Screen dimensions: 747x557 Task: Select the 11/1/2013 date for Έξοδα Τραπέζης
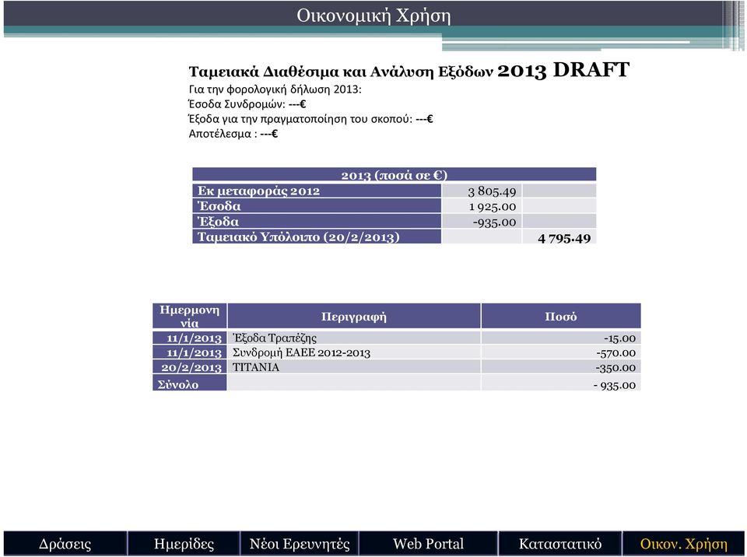pos(190,338)
